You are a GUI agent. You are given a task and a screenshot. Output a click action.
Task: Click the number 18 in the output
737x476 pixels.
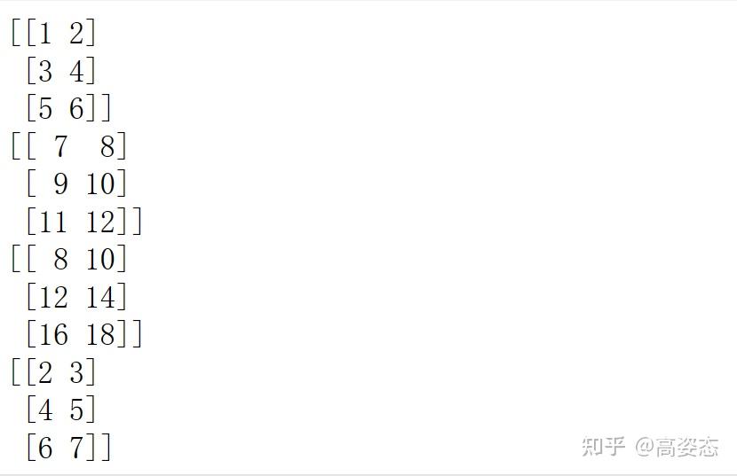pyautogui.click(x=100, y=334)
